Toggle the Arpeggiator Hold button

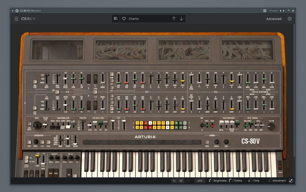pyautogui.click(x=48, y=142)
